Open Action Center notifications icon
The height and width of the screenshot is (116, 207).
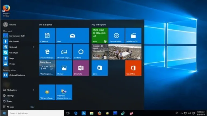tap(193, 113)
